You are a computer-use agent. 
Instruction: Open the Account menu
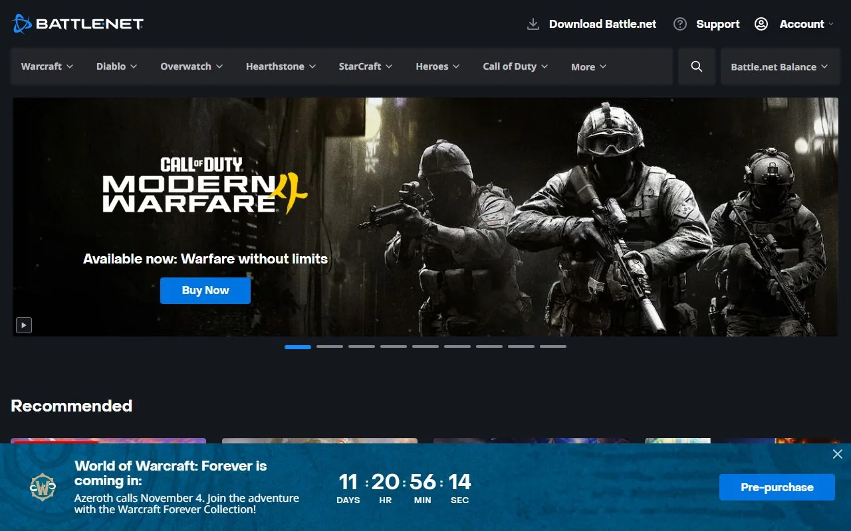click(806, 24)
